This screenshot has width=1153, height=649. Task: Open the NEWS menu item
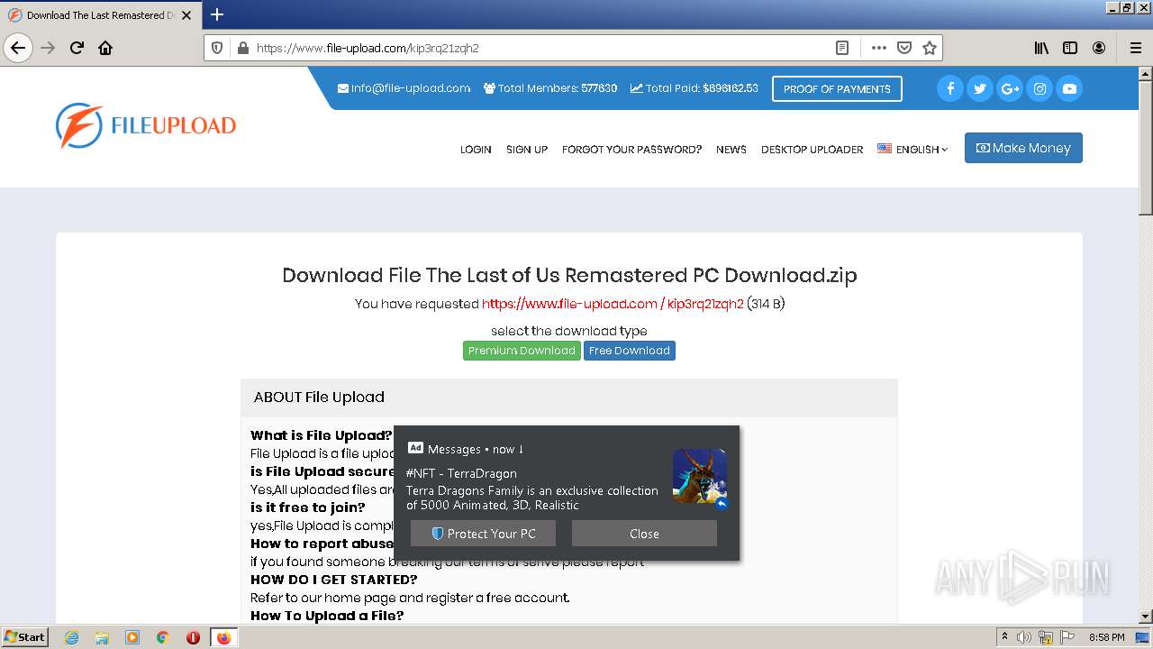[731, 150]
